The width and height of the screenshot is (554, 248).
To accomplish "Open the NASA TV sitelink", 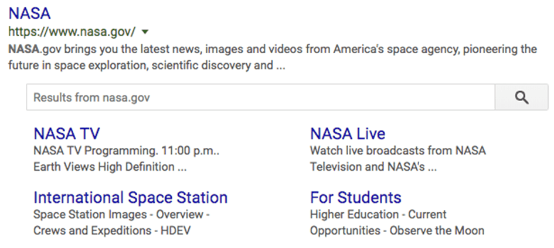I will 67,134.
